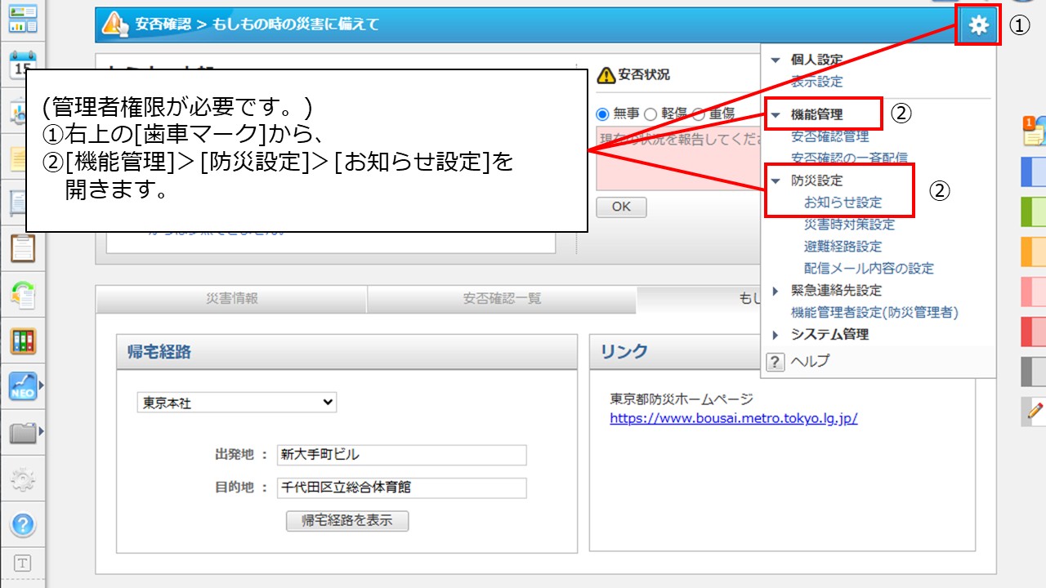The image size is (1046, 588).
Task: Select the 軽傷 radio button
Action: 650,114
